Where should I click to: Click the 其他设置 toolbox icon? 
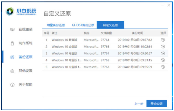pos(12,71)
